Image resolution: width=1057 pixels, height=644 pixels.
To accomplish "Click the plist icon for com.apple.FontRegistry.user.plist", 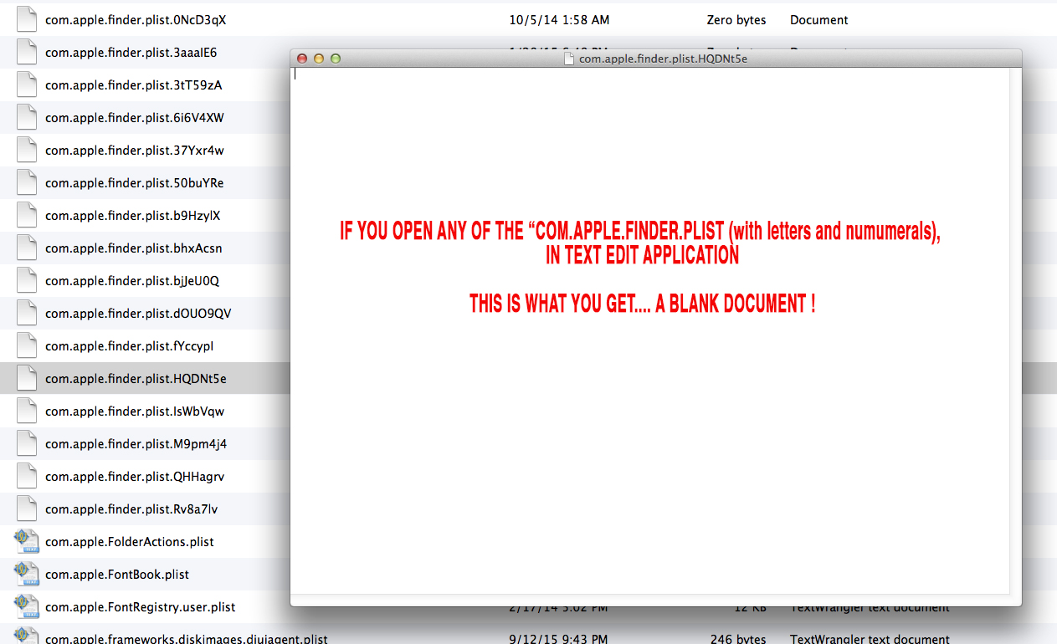I will (x=27, y=607).
